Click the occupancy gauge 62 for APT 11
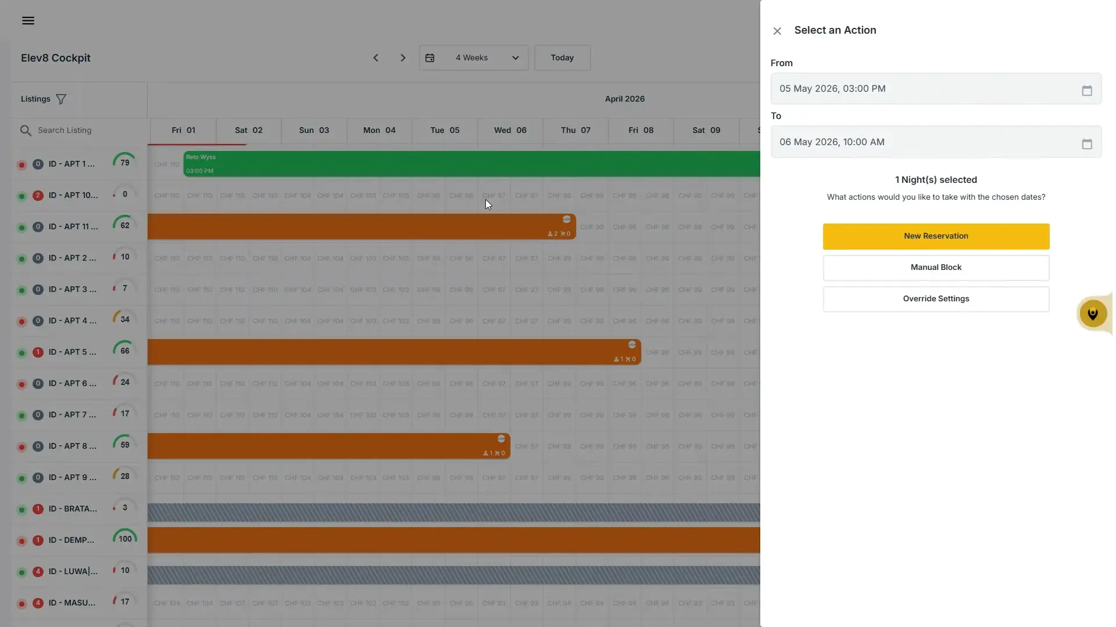 (124, 225)
